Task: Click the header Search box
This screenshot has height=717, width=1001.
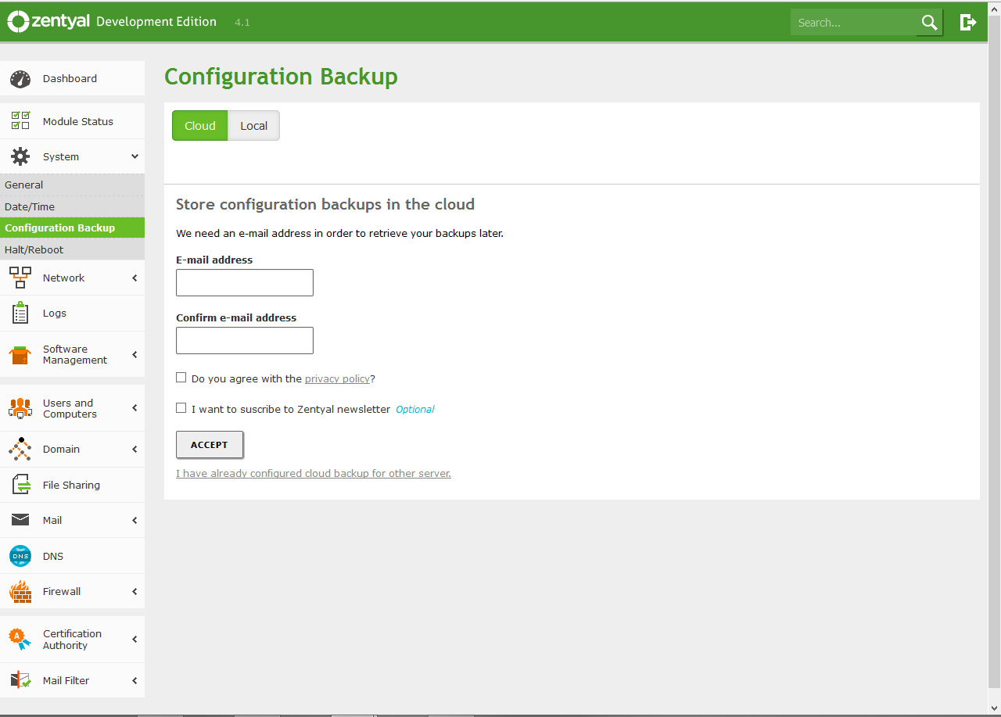Action: 853,23
